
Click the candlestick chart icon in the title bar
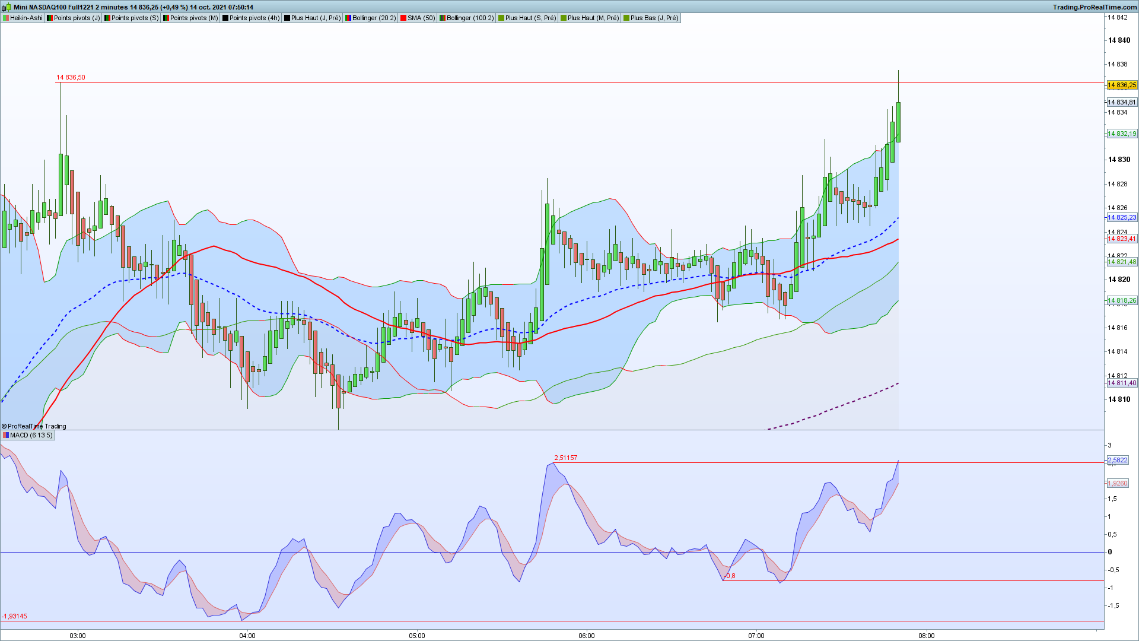click(7, 7)
